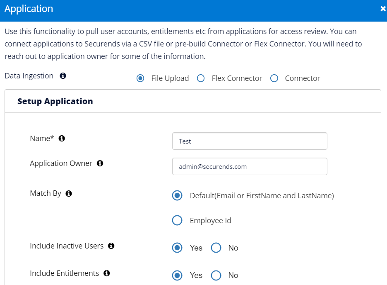Screen dimensions: 387x285
Task: Click the Application Owner info icon
Action: pyautogui.click(x=100, y=163)
